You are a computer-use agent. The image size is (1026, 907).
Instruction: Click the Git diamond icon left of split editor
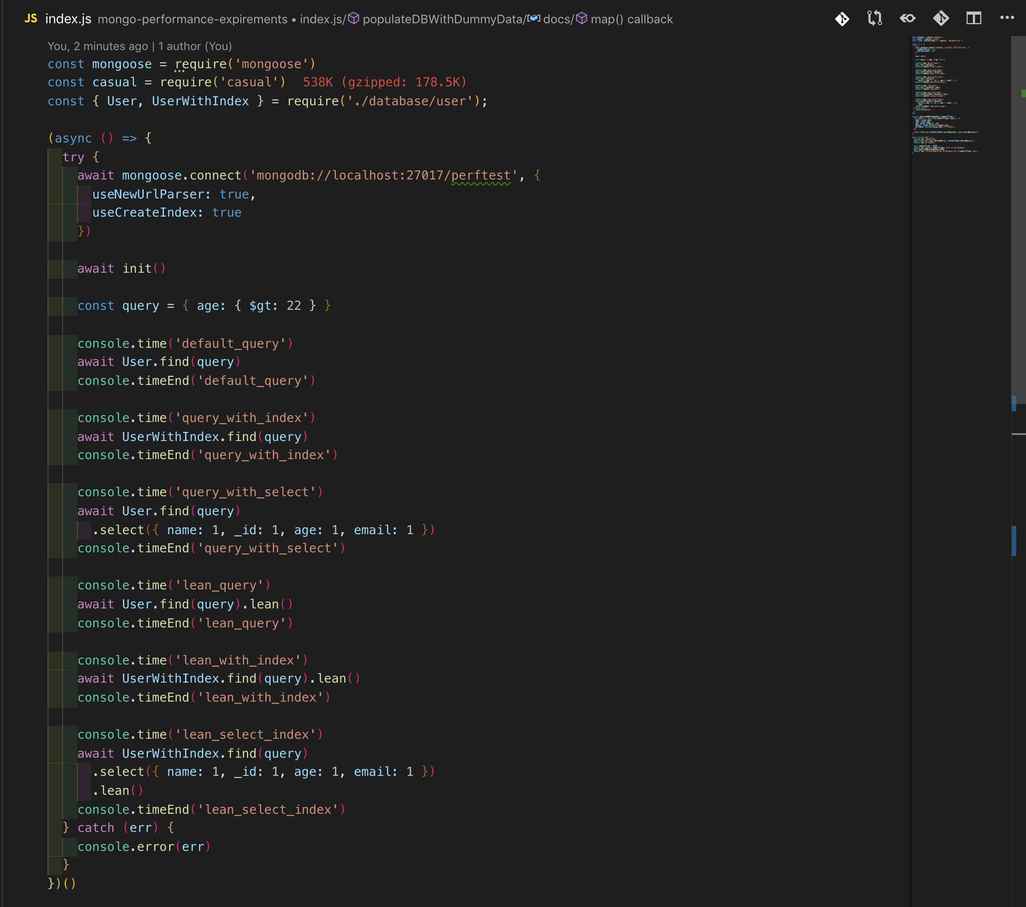click(x=941, y=19)
